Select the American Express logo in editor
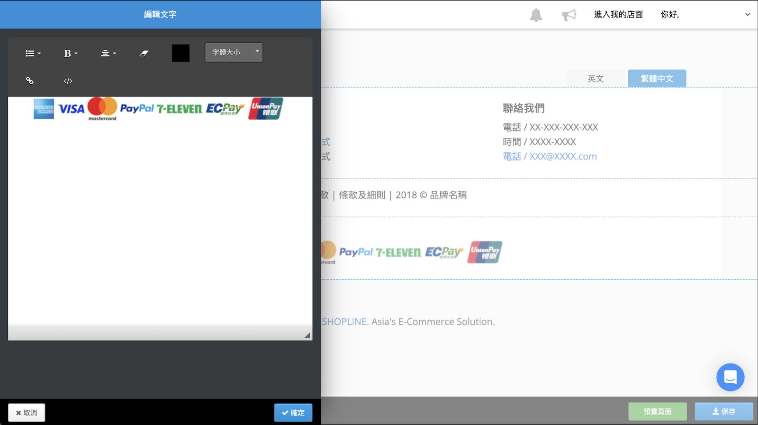 point(44,109)
